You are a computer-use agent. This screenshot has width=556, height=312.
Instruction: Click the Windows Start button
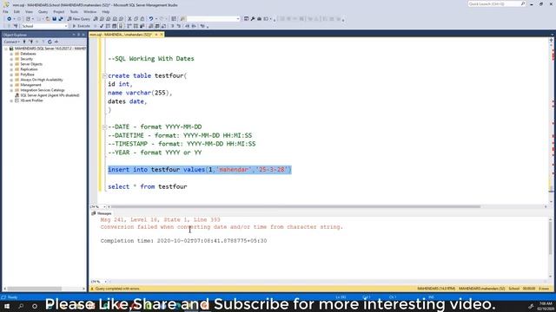pos(7,306)
